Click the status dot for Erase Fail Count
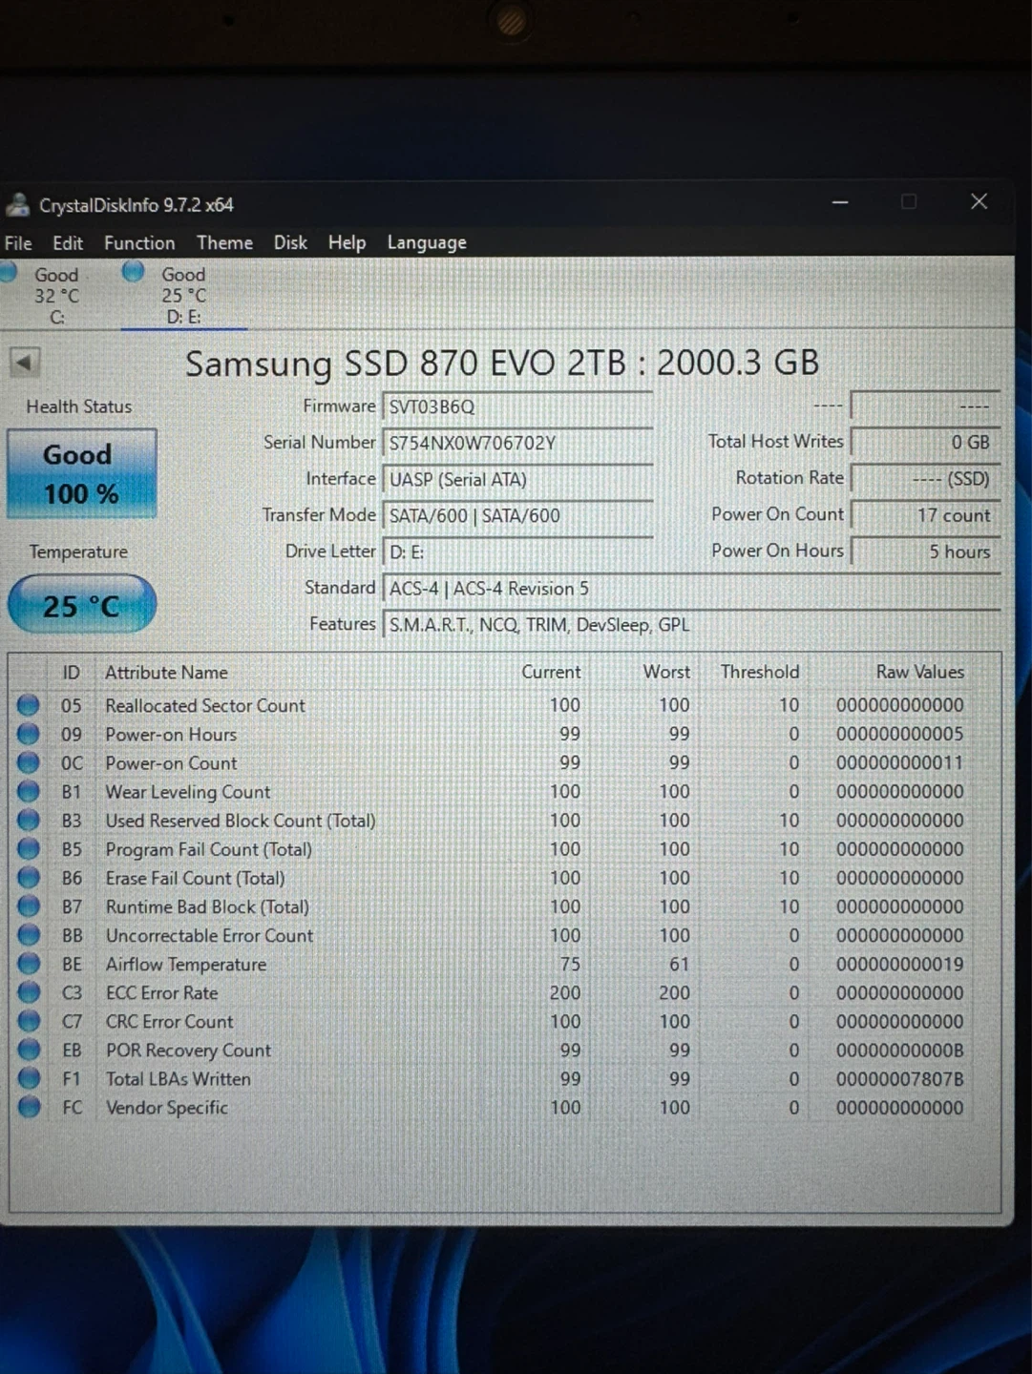This screenshot has width=1032, height=1374. coord(29,877)
